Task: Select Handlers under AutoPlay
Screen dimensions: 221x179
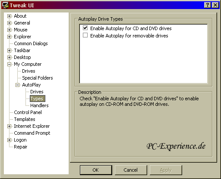Action: (39, 105)
